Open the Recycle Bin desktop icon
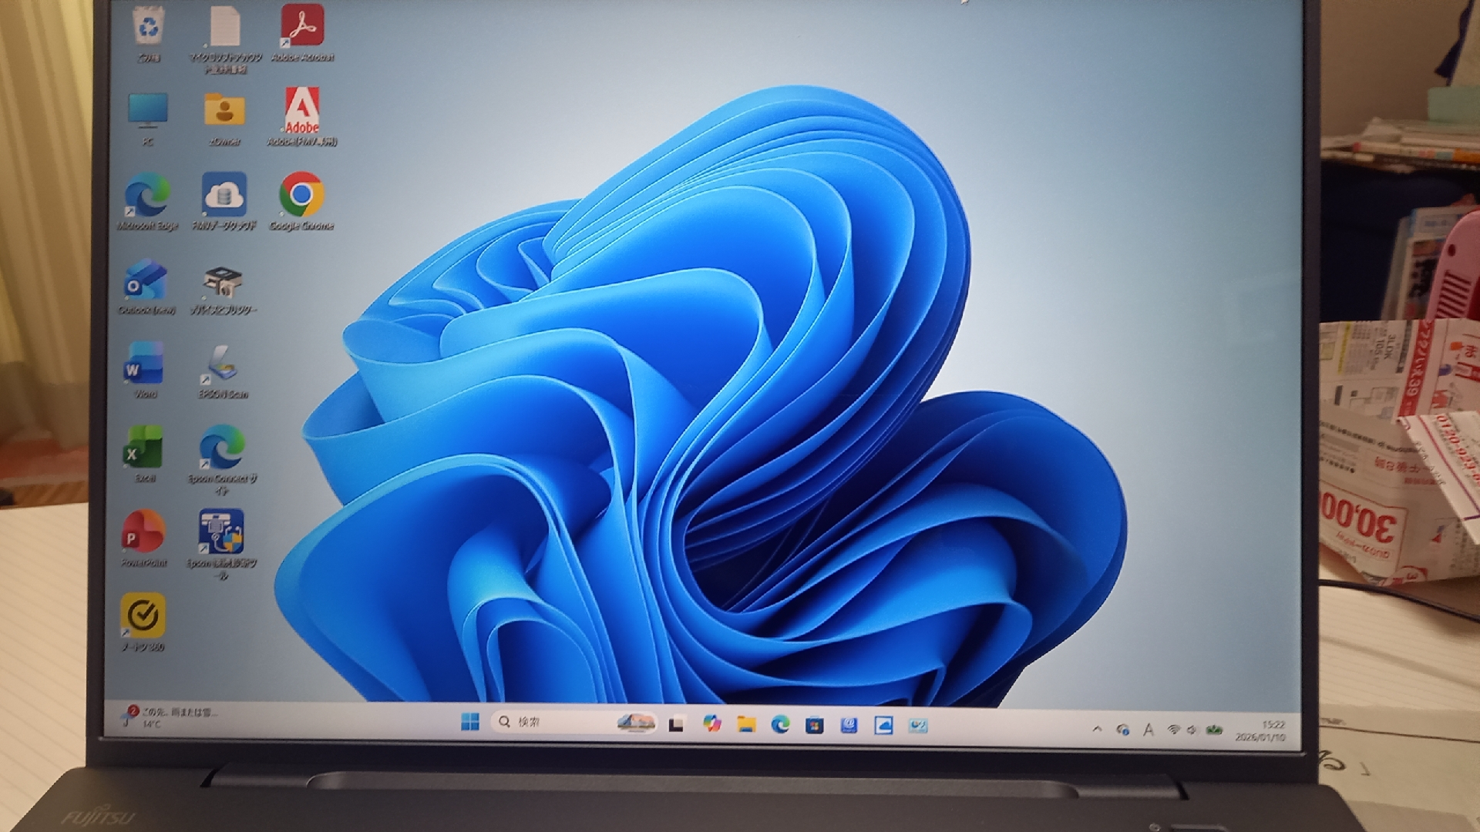This screenshot has width=1480, height=832. click(x=147, y=32)
